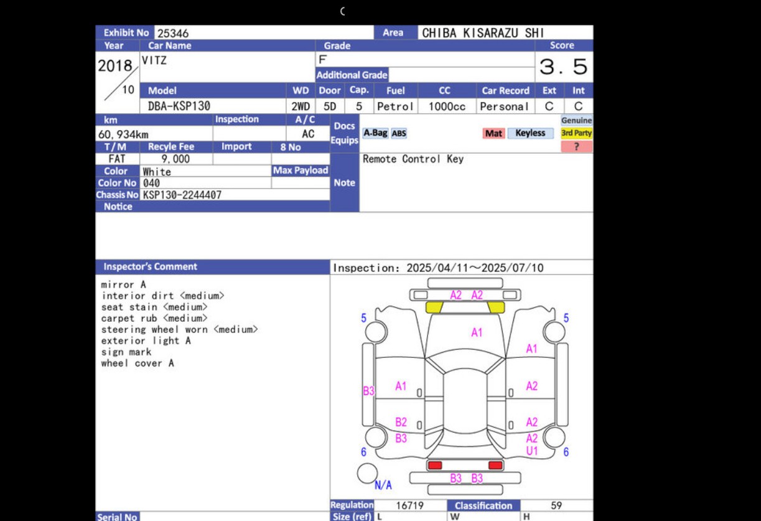Screen dimensions: 761x521
Task: Click the Additional Grade label
Action: [x=352, y=75]
